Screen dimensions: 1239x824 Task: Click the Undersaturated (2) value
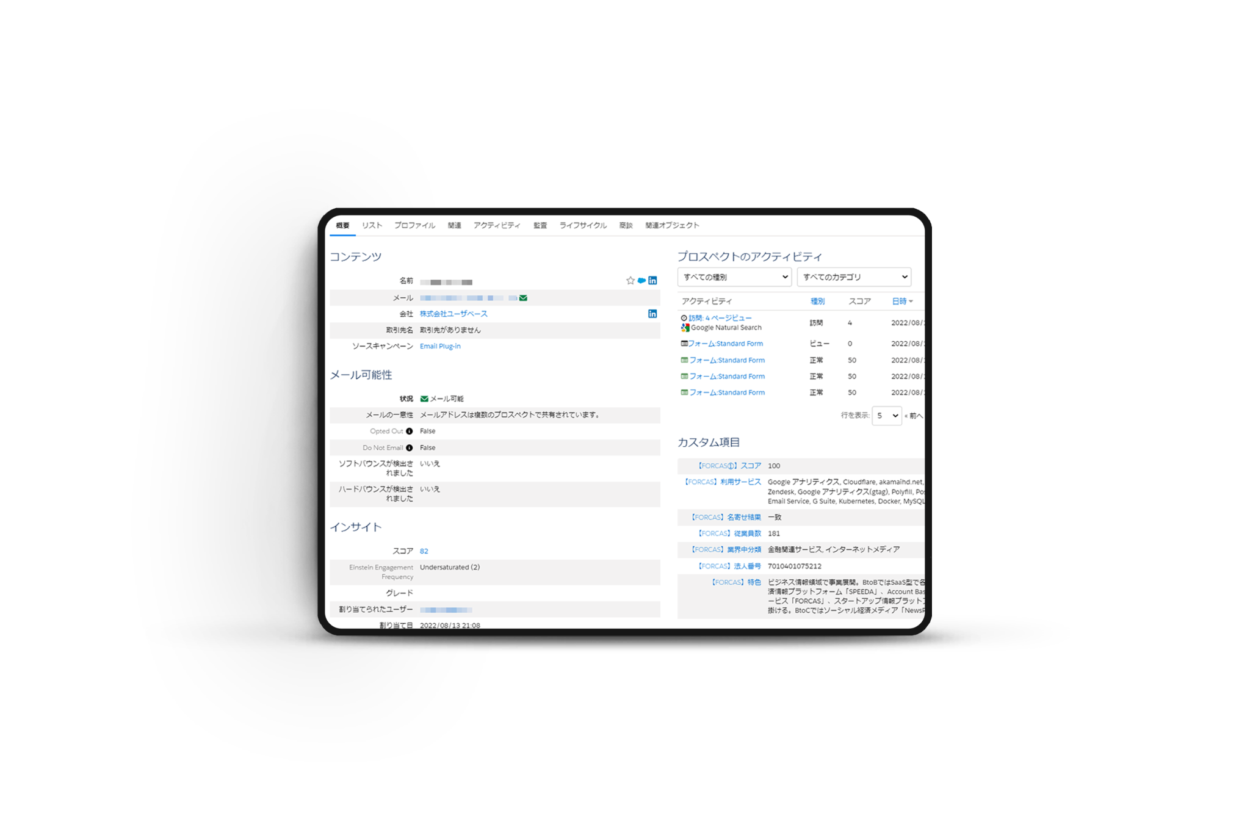pos(450,568)
